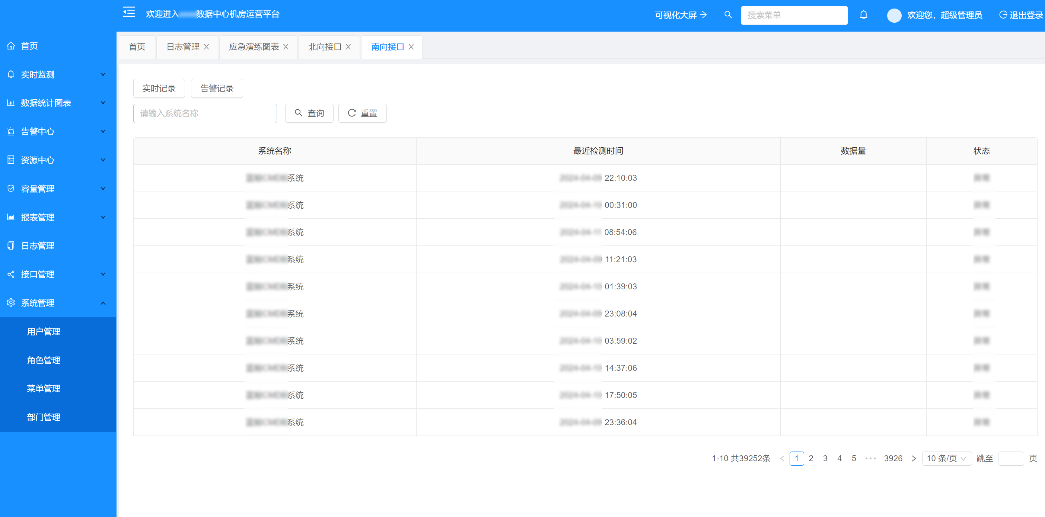Screen dimensions: 1045x517
Task: Click the 查询 search button
Action: (x=309, y=113)
